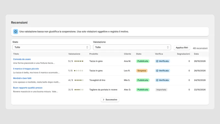Viewport: 220px width, 124px height.
Task: Click excerpt 'Rovere massiccio e una buona misura. Vale...'
Action: pos(35,91)
